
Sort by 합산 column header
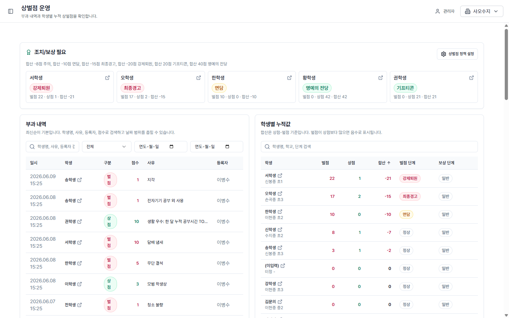(384, 163)
